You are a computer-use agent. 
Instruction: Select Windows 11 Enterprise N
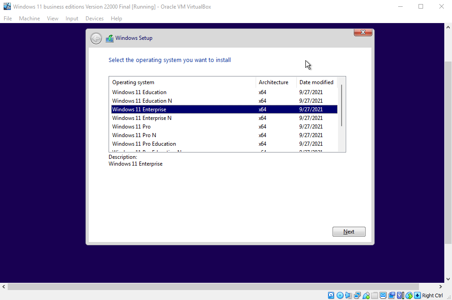tap(224, 118)
